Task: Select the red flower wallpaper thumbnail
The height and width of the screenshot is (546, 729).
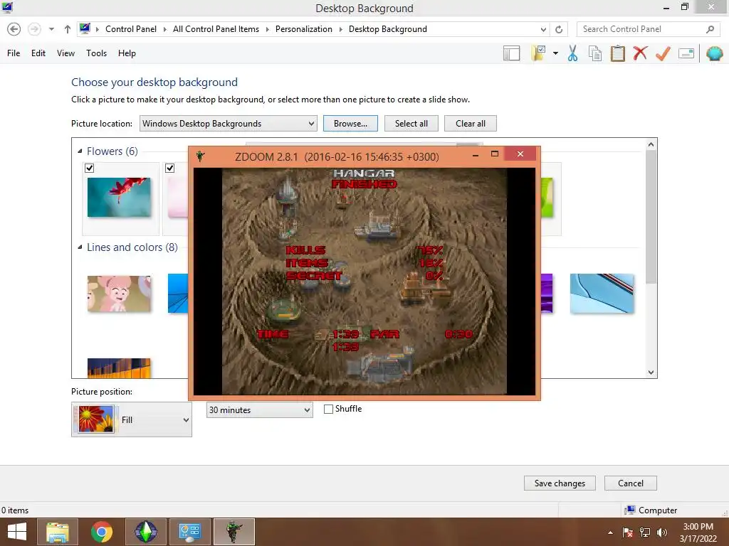Action: tap(119, 198)
